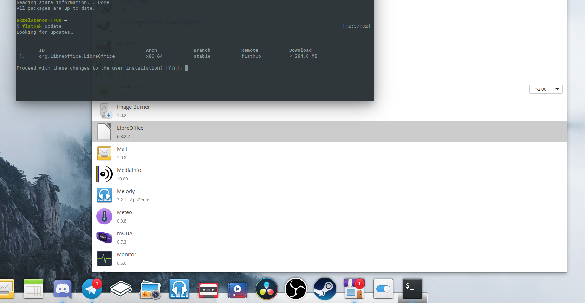
Task: Select the LibreOffice name in the list
Action: [130, 128]
